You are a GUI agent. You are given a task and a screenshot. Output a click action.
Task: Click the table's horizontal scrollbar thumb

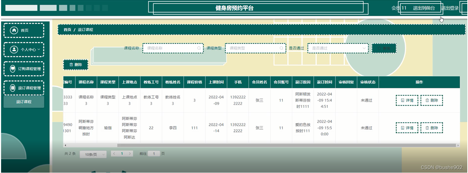click(286, 145)
